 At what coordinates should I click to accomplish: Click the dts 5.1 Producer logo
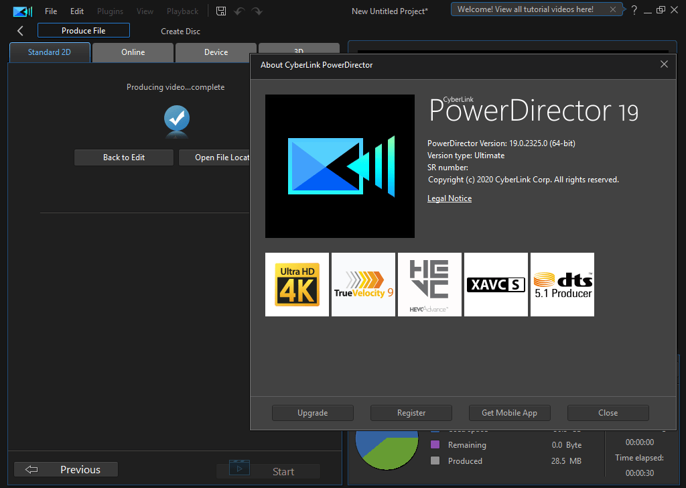click(x=562, y=284)
